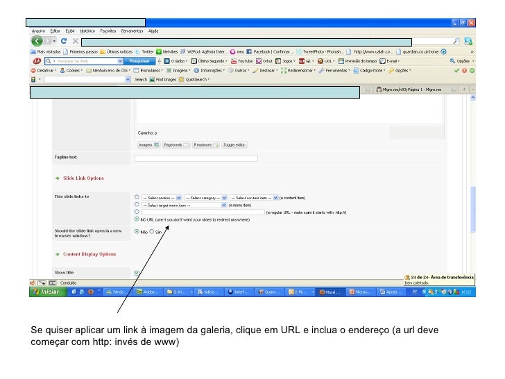Image resolution: width=505 pixels, height=379 pixels.
Task: Open the Ajuda menu
Action: coord(153,31)
